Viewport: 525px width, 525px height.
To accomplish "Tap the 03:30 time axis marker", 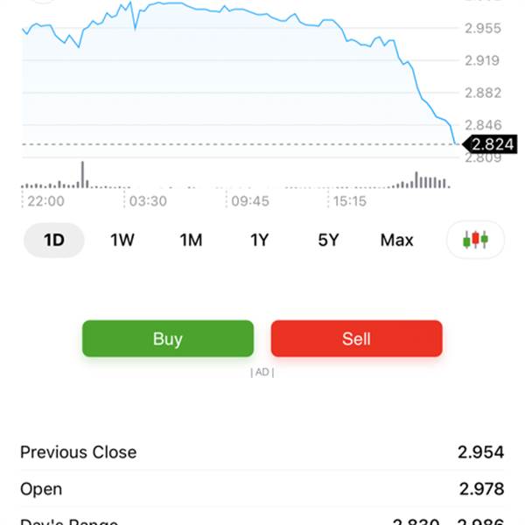I will click(x=148, y=201).
